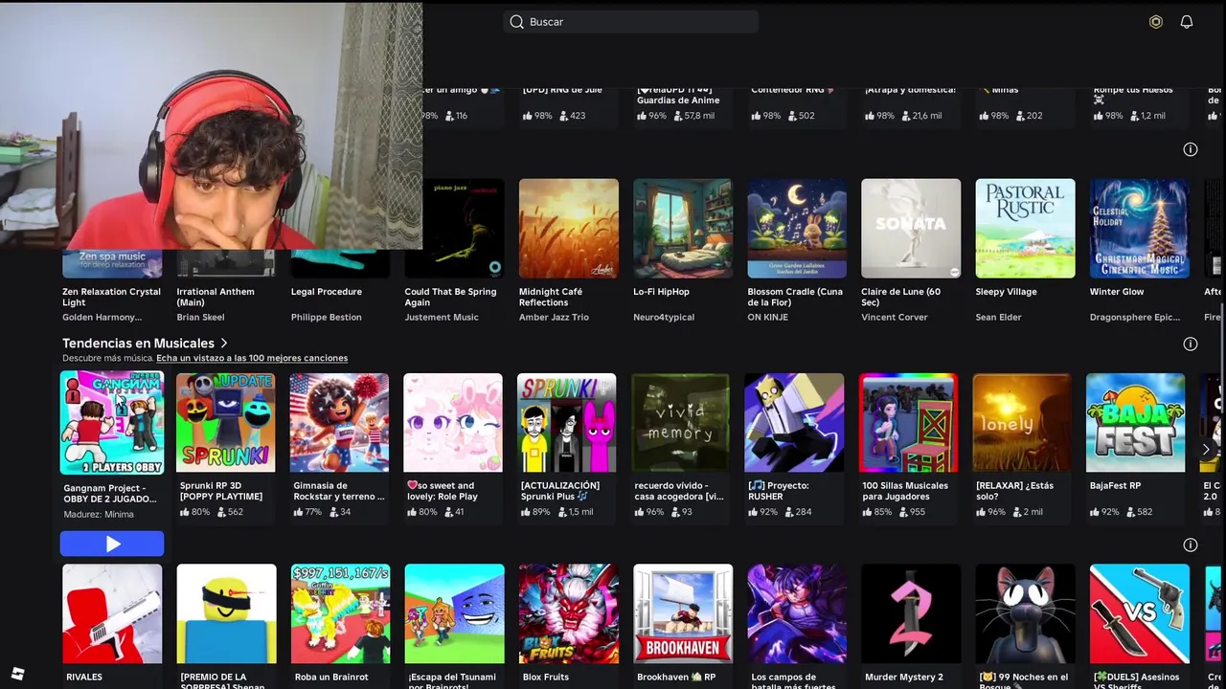1226x689 pixels.
Task: Click artist name Sean Elder
Action: pos(999,318)
